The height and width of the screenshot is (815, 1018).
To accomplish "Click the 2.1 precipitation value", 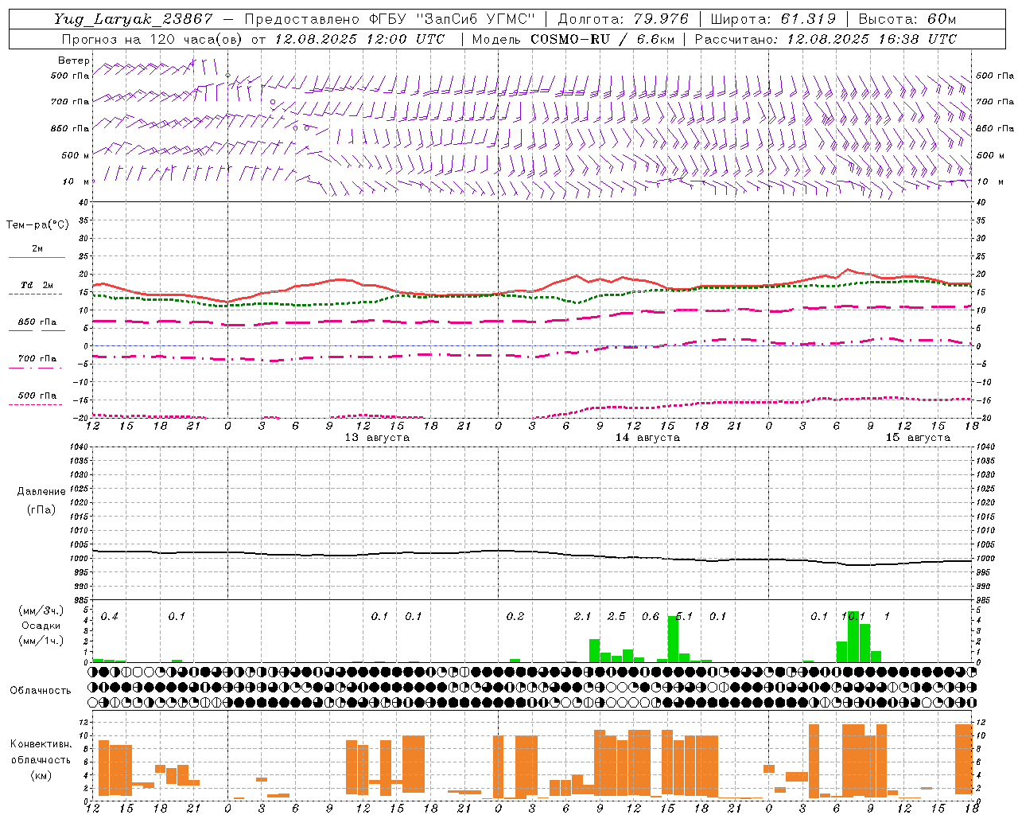I will 583,616.
